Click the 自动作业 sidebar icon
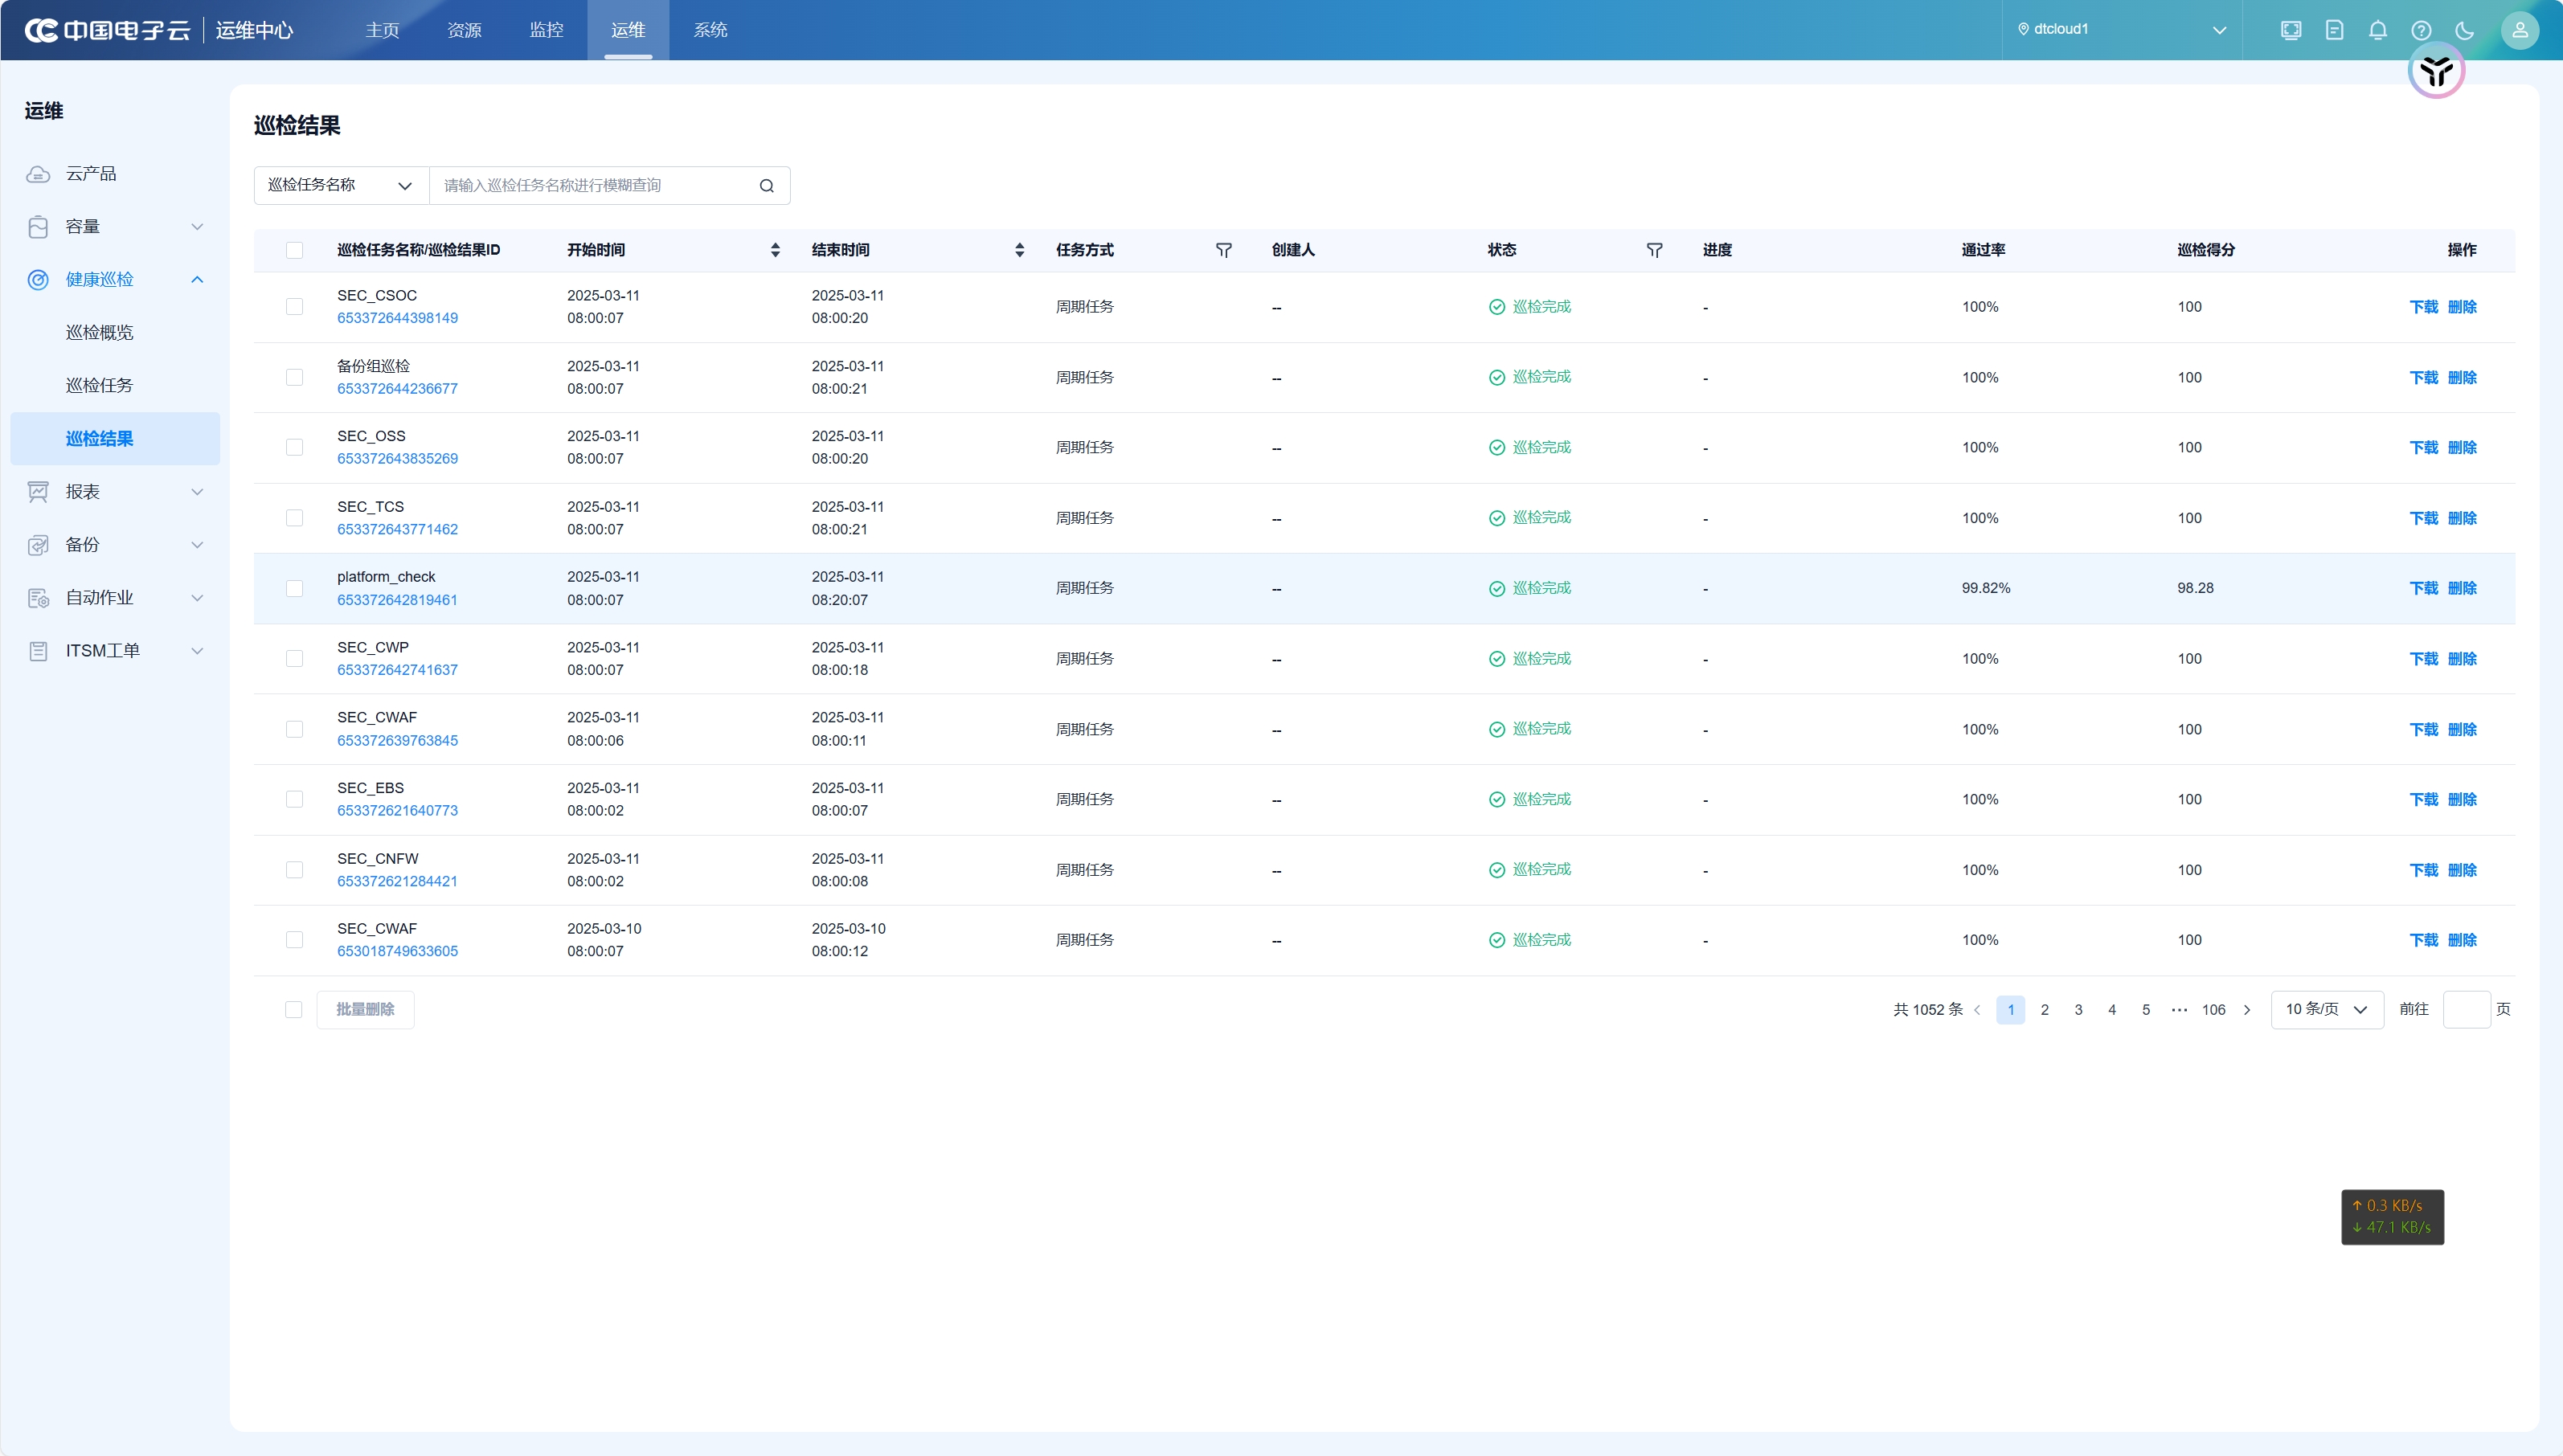Viewport: 2563px width, 1456px height. (38, 598)
